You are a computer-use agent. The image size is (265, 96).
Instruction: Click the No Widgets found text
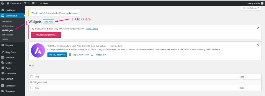pos(39,82)
